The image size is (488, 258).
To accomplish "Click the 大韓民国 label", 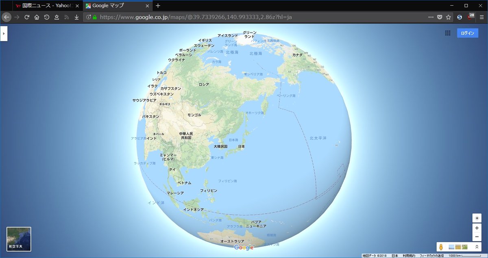I will 220,146.
